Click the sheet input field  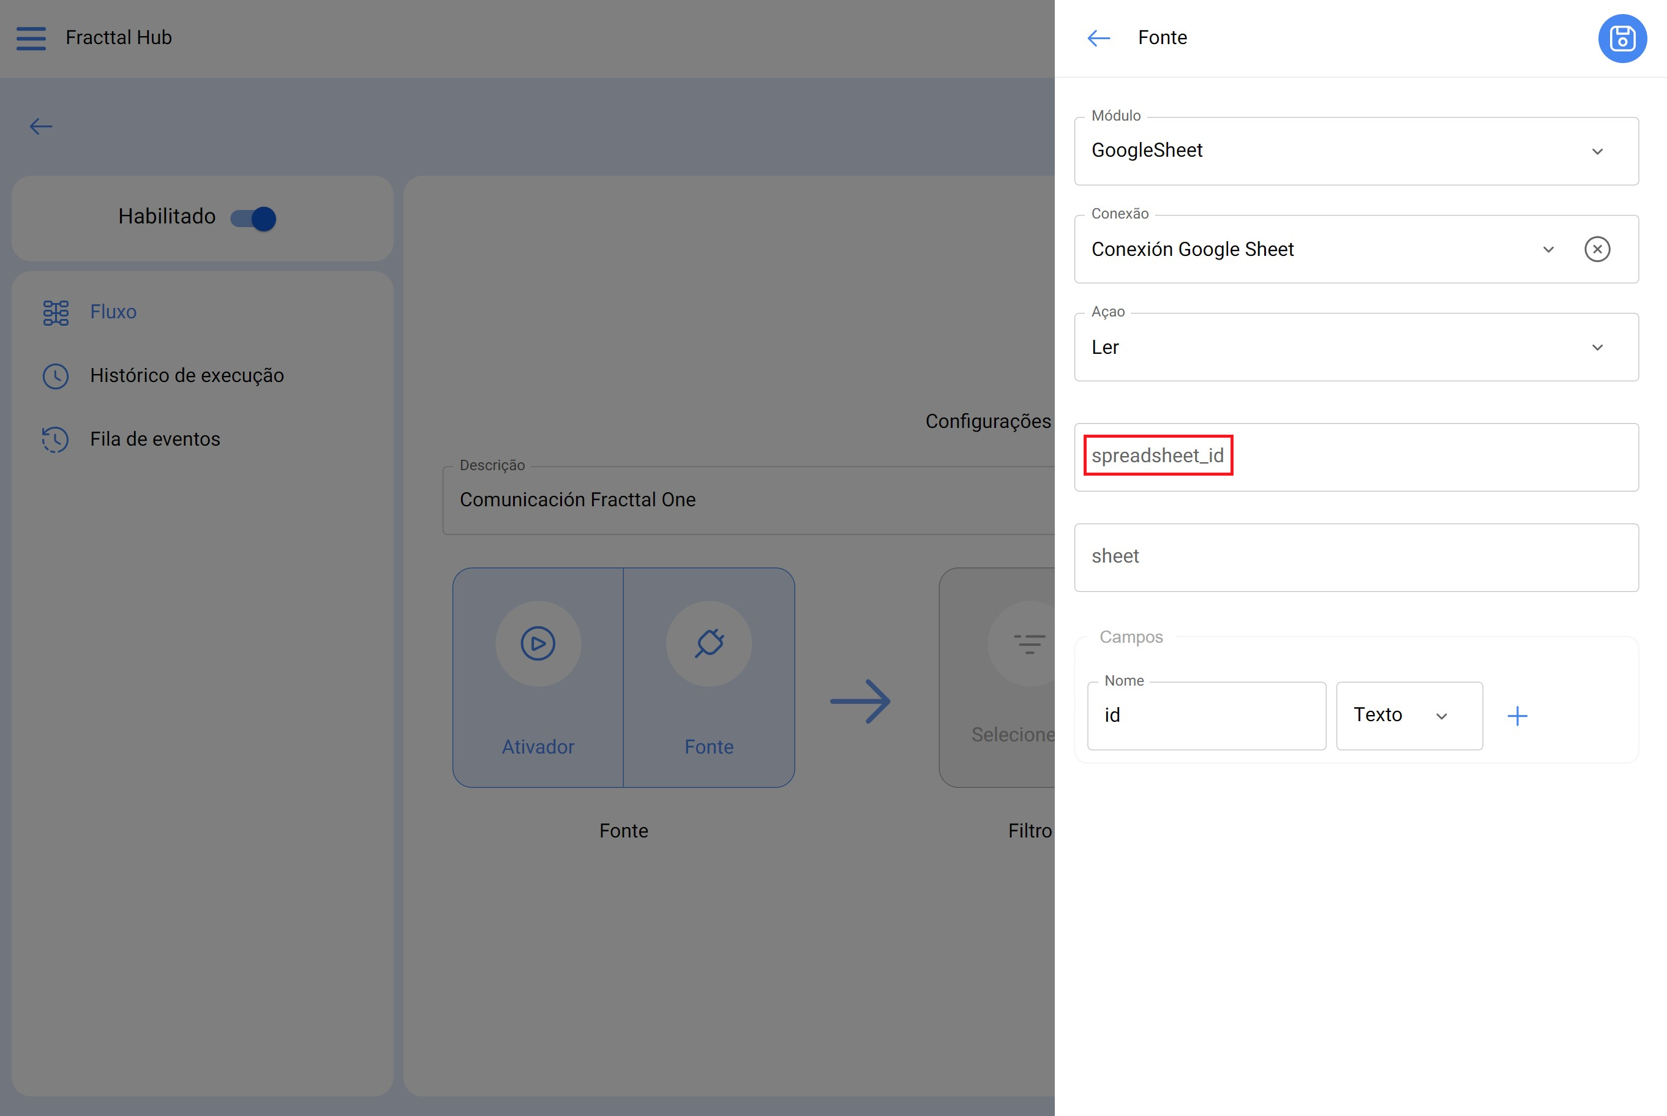[1356, 557]
